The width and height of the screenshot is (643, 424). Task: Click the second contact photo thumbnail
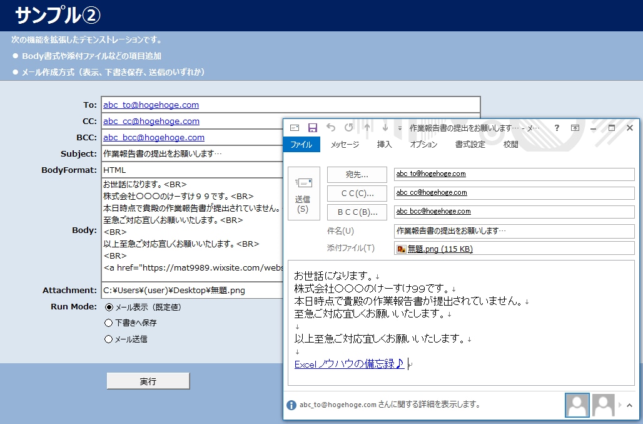(603, 405)
